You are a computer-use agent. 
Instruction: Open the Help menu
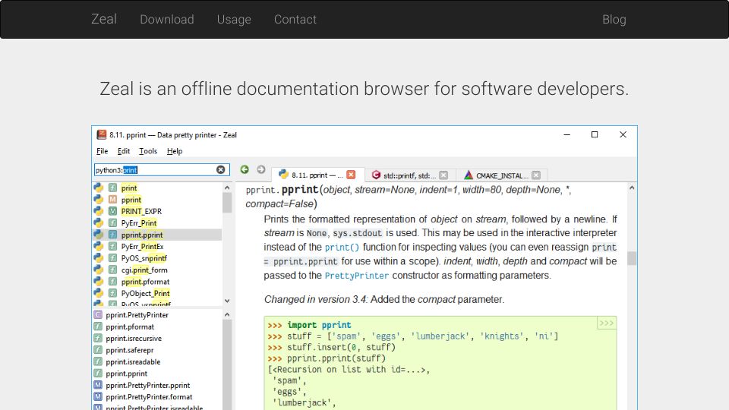coord(175,151)
